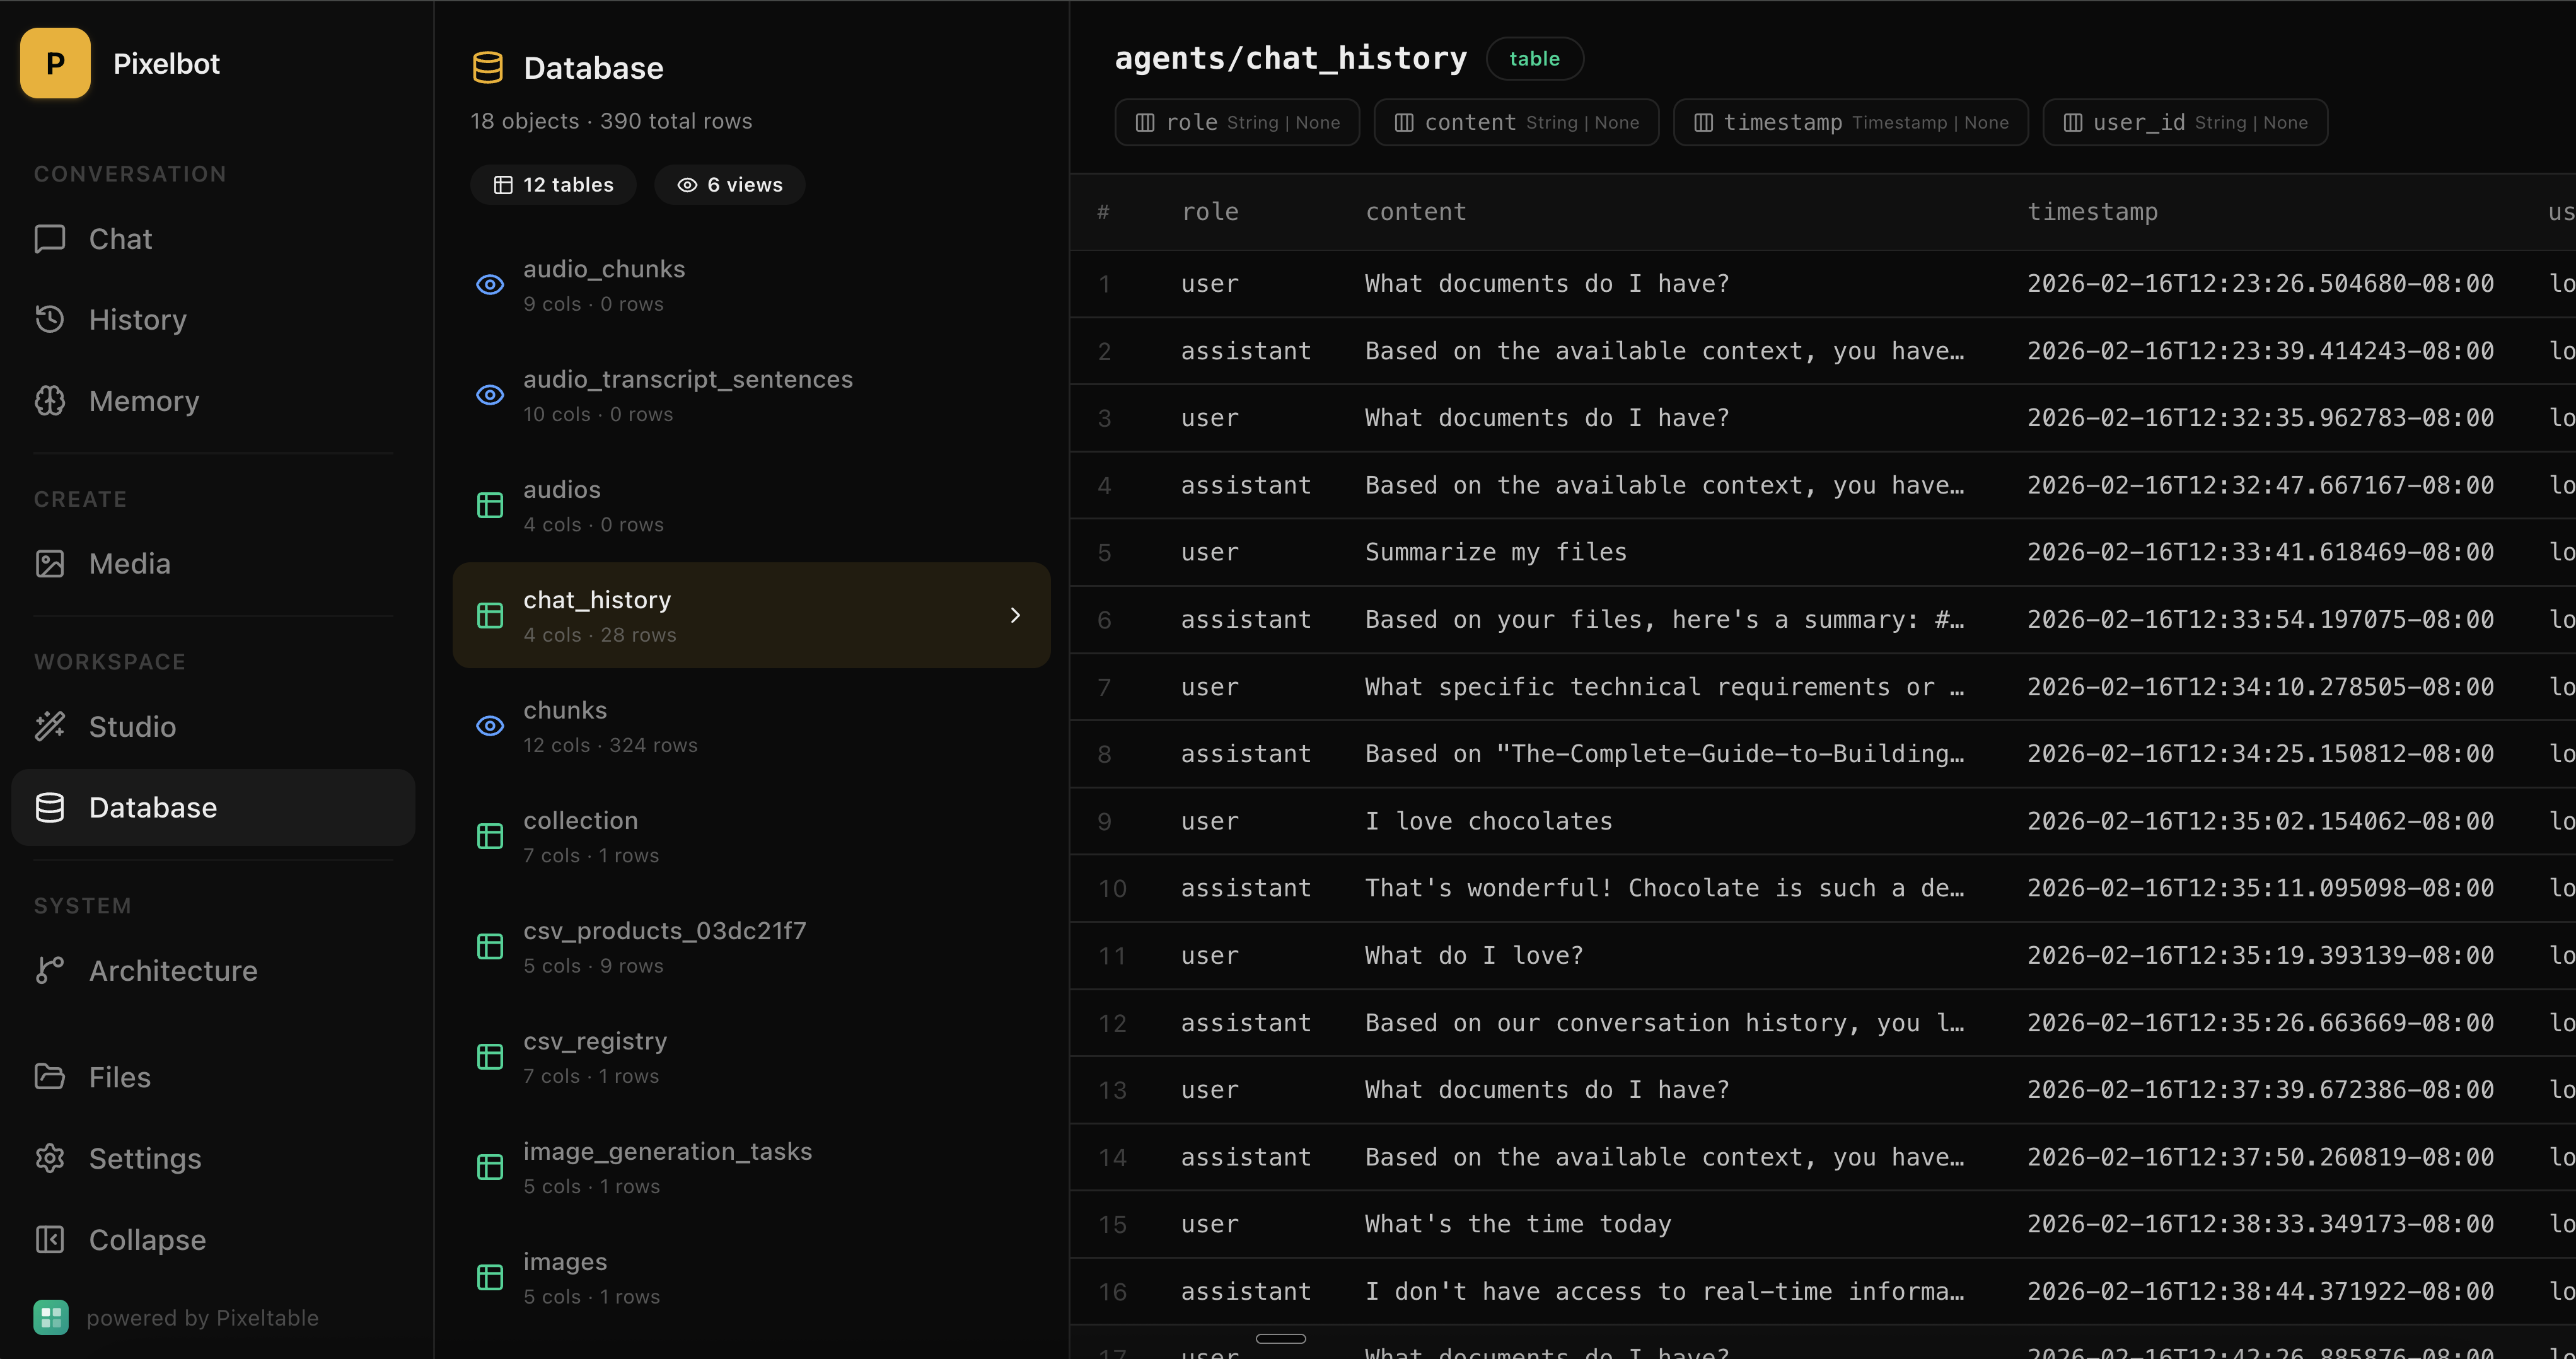Filter list by 6 views tab
2576x1359 pixels.
(730, 185)
